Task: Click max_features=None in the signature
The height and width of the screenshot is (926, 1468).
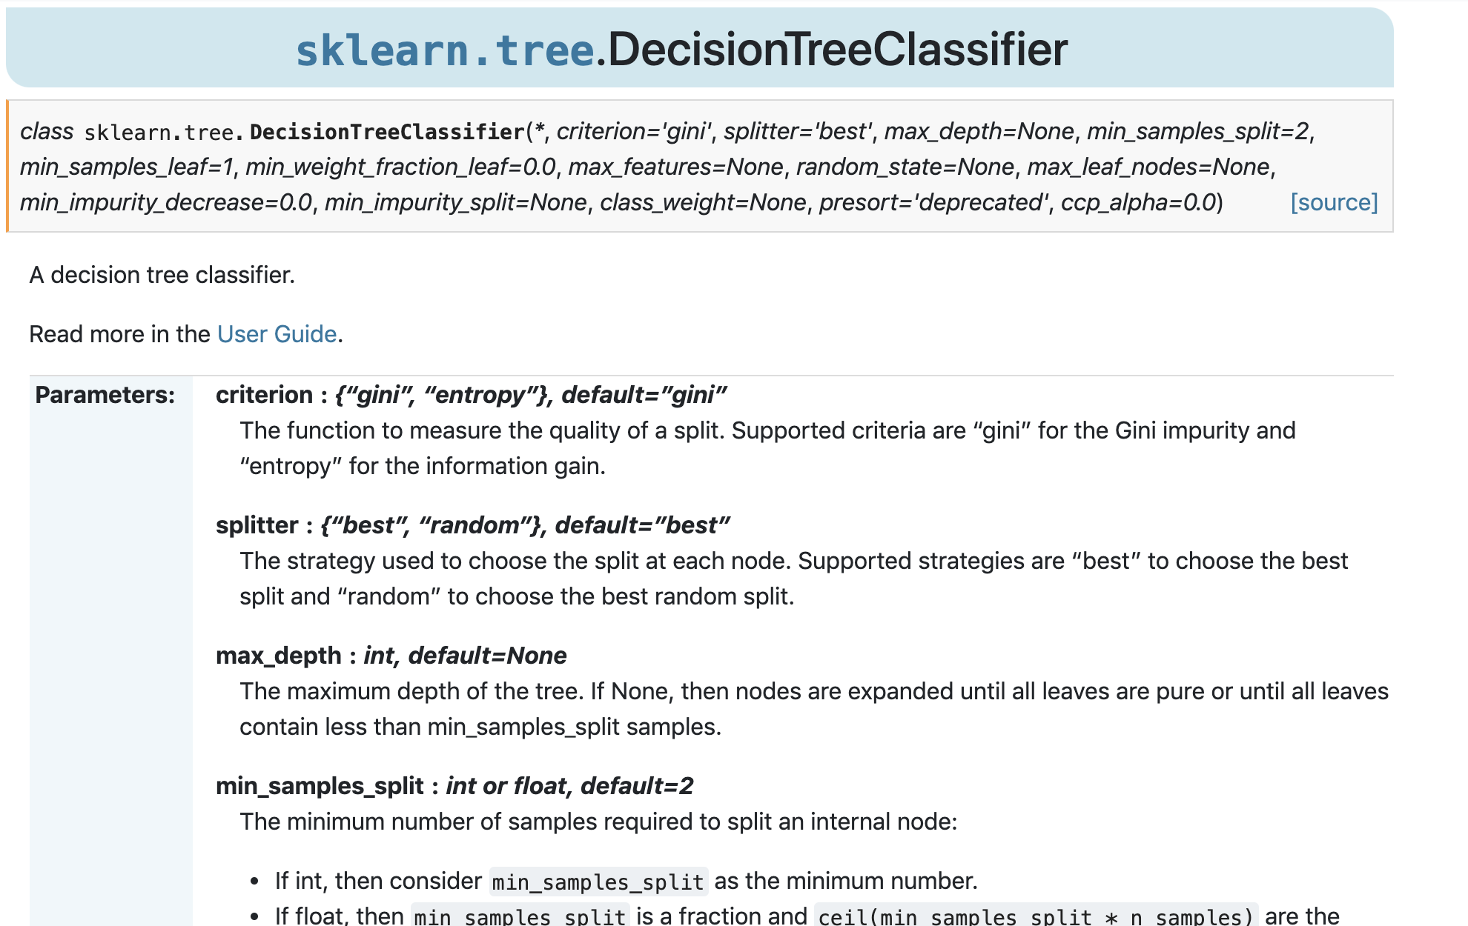Action: 675,167
